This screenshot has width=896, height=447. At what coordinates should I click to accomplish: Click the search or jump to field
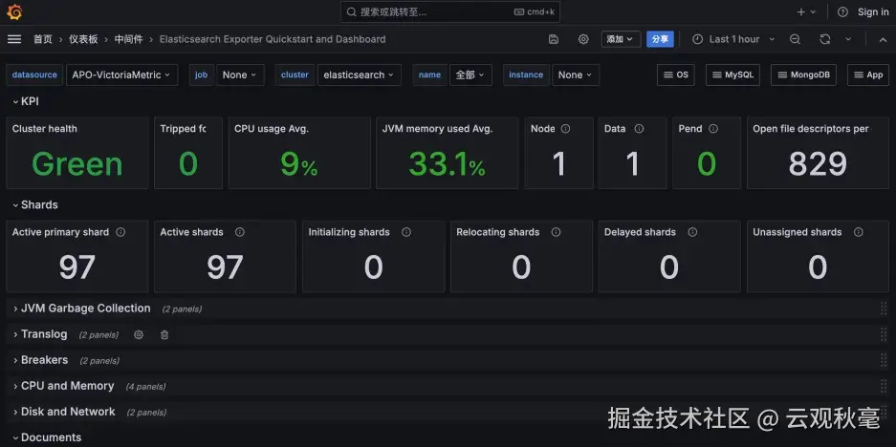pos(450,12)
